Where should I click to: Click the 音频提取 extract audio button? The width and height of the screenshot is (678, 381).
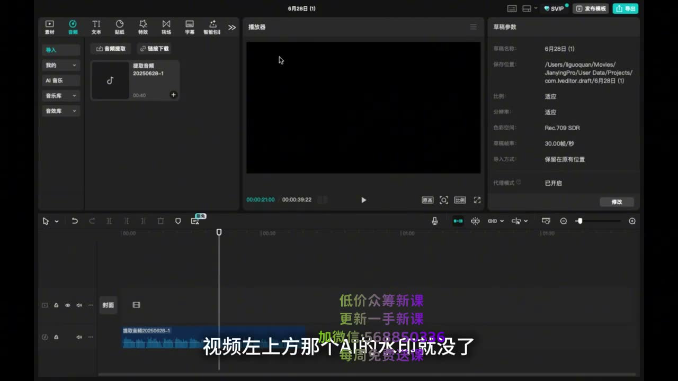[x=111, y=49]
